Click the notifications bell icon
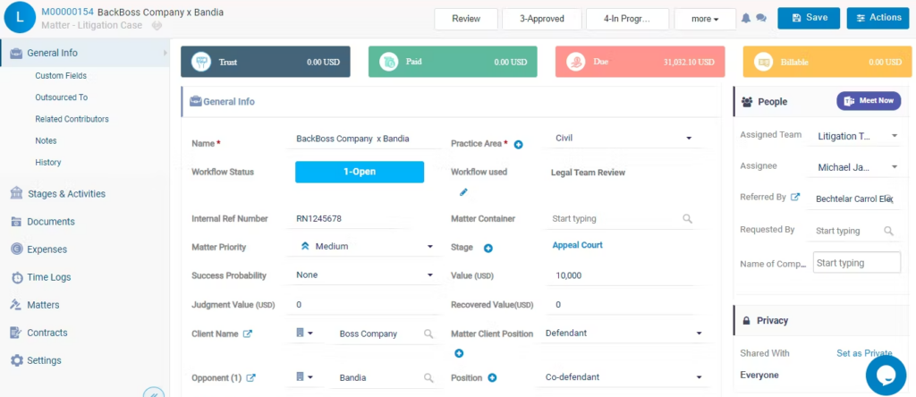The image size is (916, 397). (x=746, y=19)
